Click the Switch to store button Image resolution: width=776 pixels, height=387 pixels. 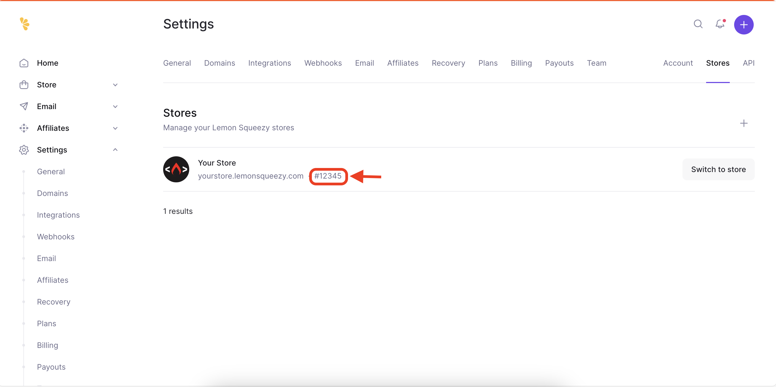click(719, 169)
